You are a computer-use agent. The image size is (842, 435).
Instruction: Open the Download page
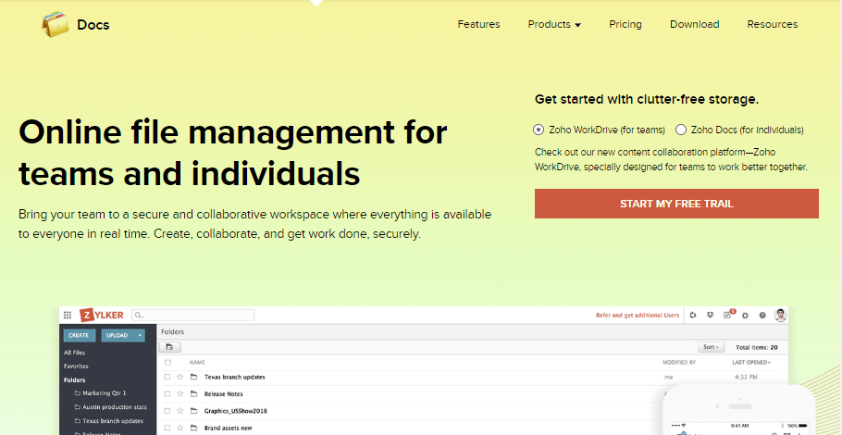click(x=694, y=24)
